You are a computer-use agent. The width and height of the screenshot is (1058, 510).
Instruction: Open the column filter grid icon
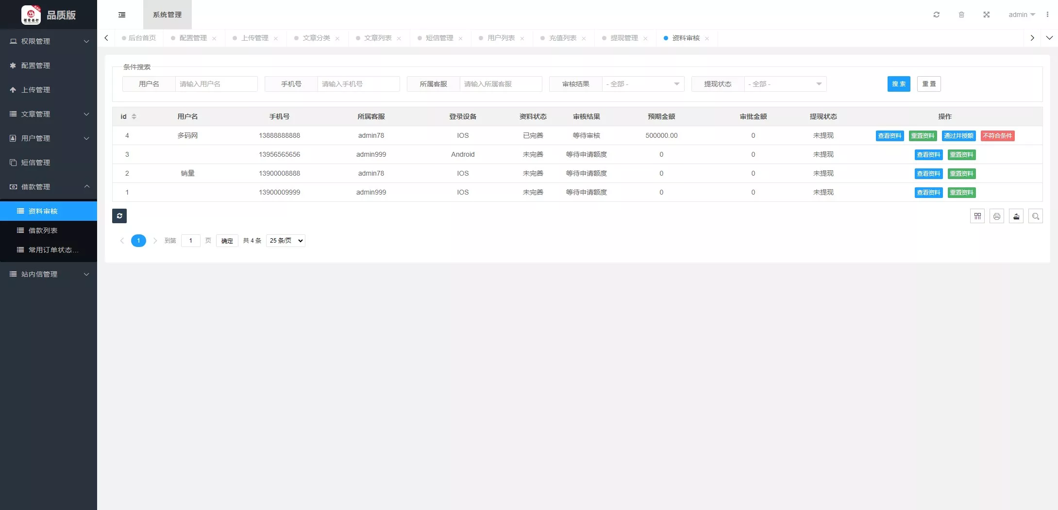coord(977,216)
